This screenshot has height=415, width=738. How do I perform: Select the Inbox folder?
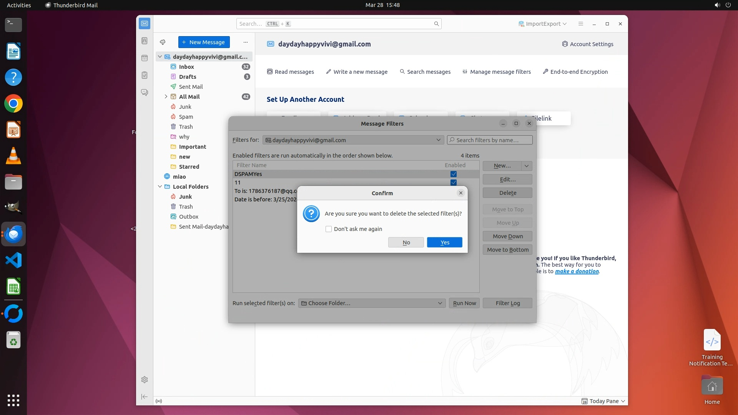coord(186,67)
